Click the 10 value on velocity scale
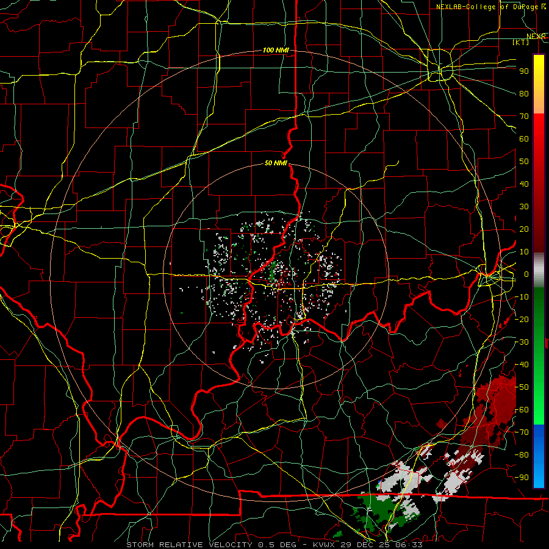The width and height of the screenshot is (549, 549). pos(524,252)
